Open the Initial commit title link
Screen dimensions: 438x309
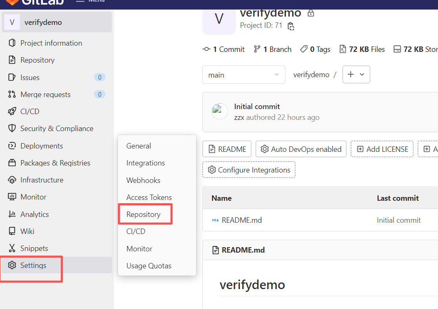click(257, 107)
